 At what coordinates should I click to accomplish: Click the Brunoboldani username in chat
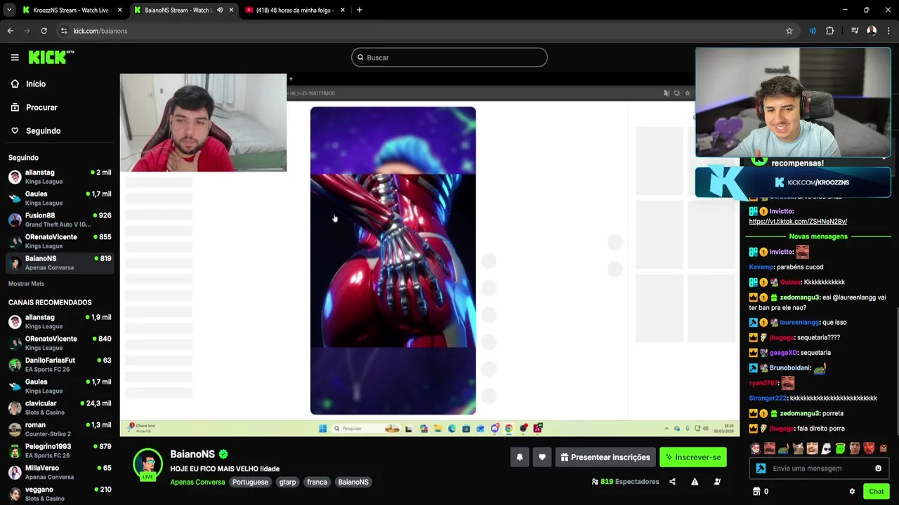click(790, 368)
